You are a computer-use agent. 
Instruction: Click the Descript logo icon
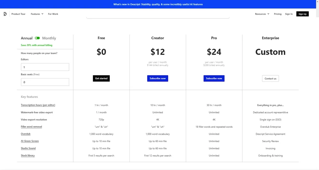click(5, 14)
